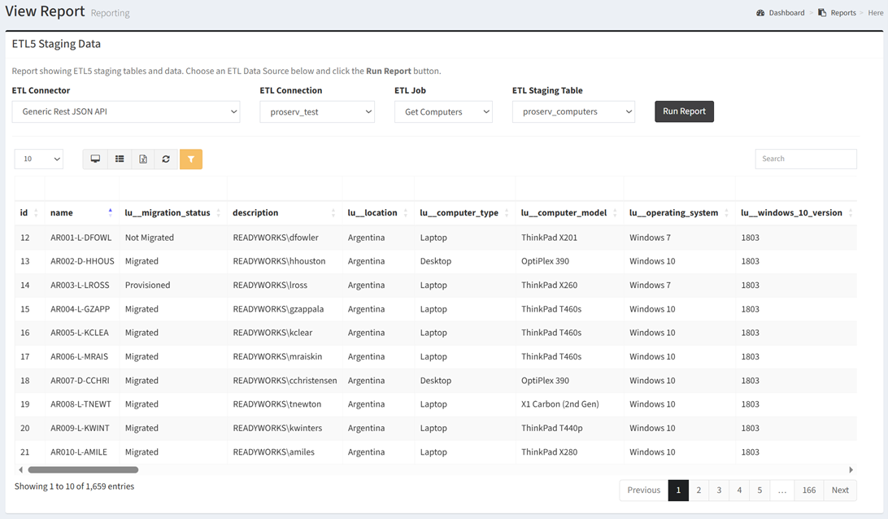Click the Dashboard gauge icon in breadcrumb
Image resolution: width=888 pixels, height=519 pixels.
(x=760, y=13)
